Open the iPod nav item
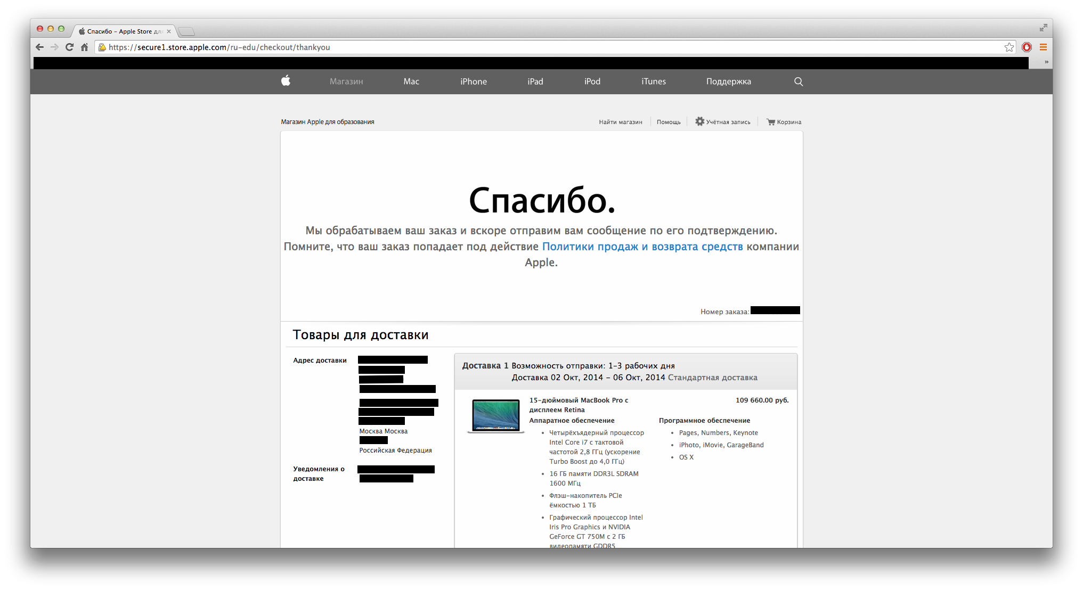The width and height of the screenshot is (1083, 590). 592,81
